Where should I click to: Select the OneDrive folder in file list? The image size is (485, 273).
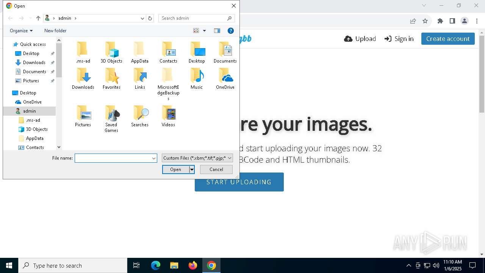(x=225, y=78)
